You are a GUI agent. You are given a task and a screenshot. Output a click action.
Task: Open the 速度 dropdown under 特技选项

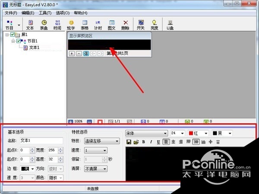(96, 150)
